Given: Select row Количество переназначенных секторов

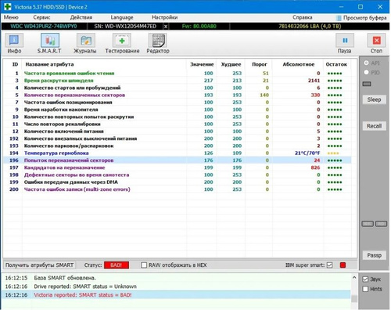Looking at the screenshot, I should coord(178,95).
